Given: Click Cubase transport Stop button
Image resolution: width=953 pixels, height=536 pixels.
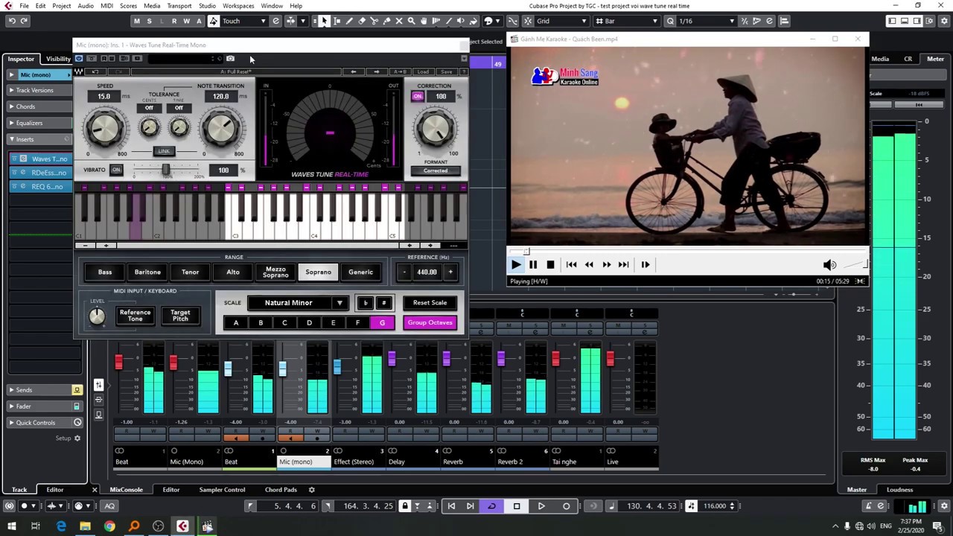Looking at the screenshot, I should 517,506.
